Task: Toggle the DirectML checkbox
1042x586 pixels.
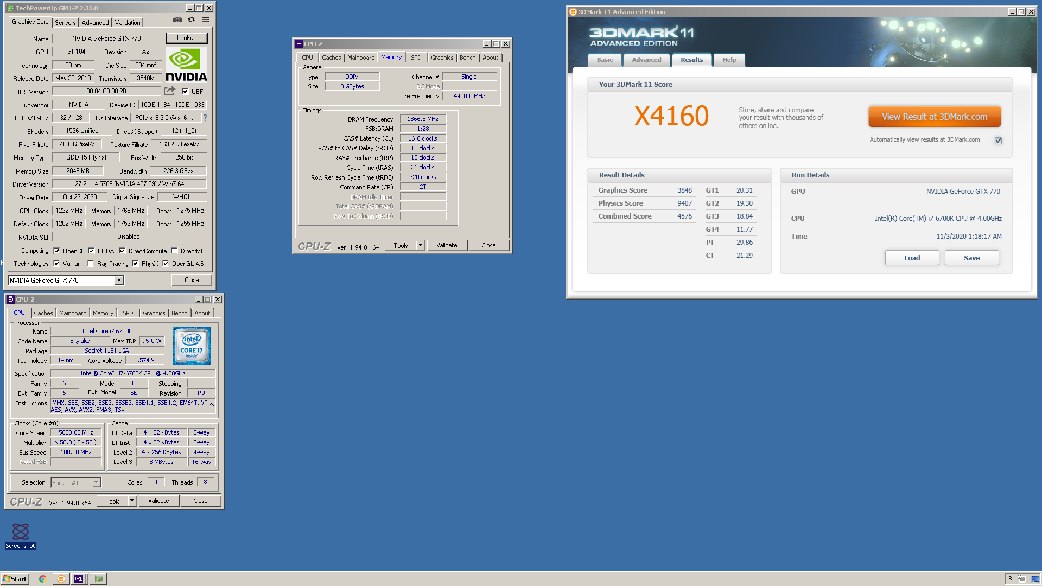Action: pos(174,251)
